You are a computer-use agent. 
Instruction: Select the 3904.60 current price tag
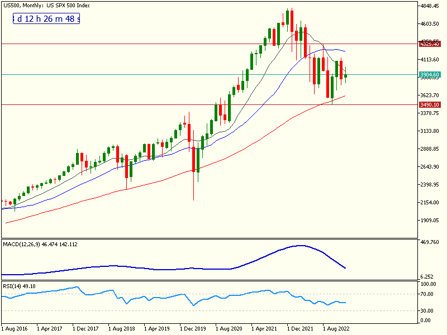[x=430, y=74]
